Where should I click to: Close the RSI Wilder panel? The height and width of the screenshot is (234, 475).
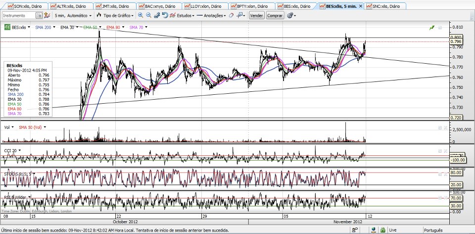pyautogui.click(x=446, y=197)
